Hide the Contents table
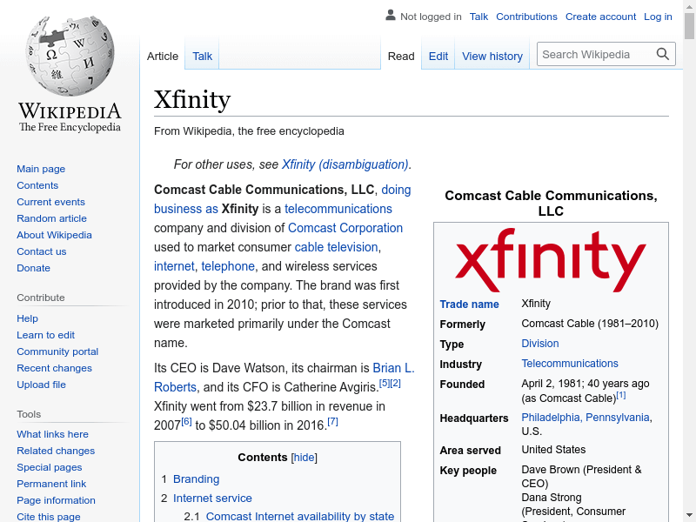696x522 pixels. [304, 458]
